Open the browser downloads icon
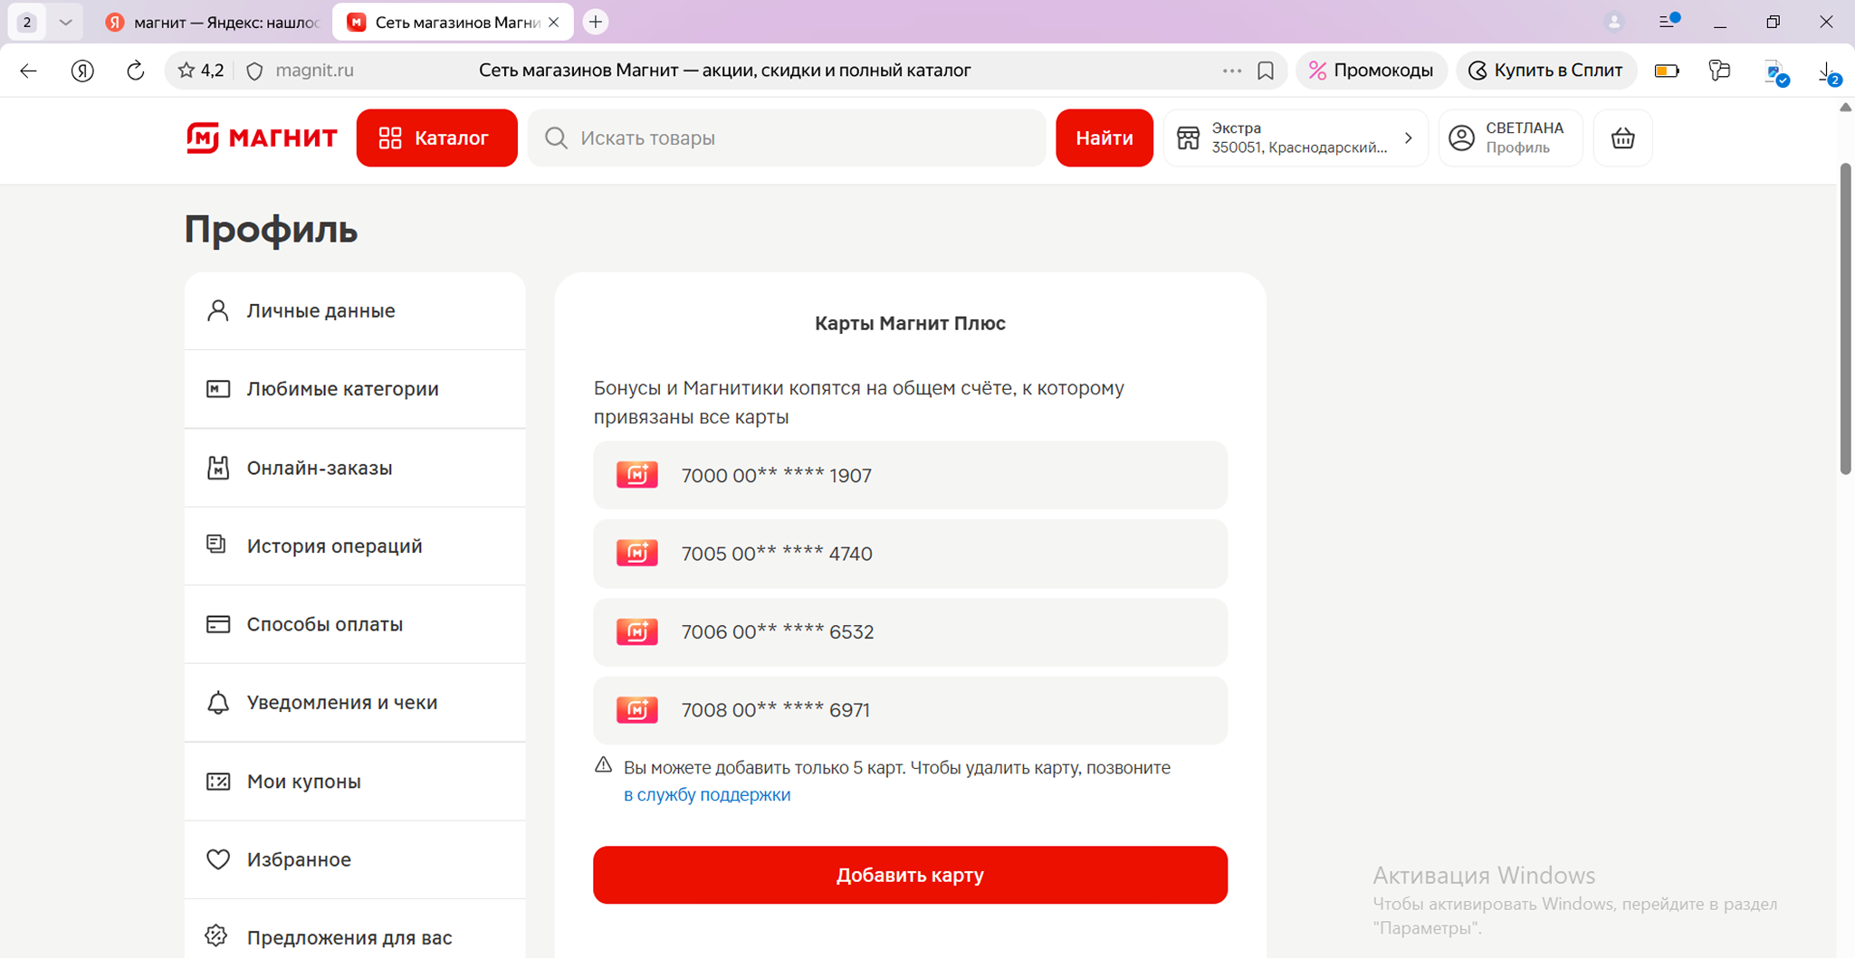This screenshot has width=1855, height=958. [x=1827, y=71]
